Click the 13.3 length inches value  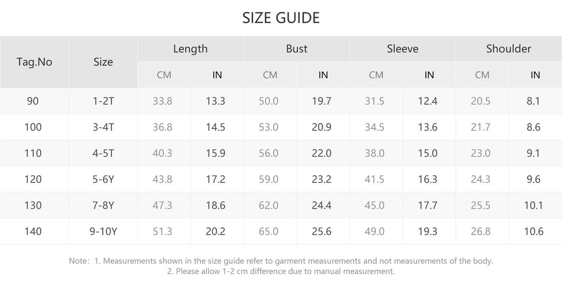216,101
